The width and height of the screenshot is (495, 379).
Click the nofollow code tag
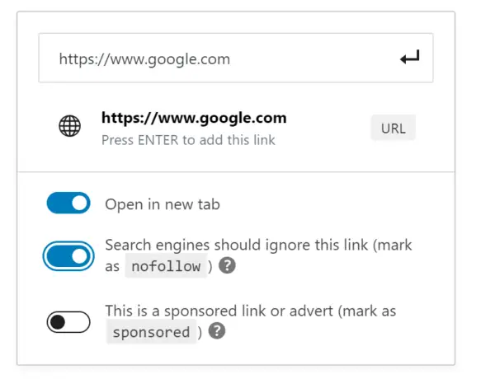tap(166, 266)
